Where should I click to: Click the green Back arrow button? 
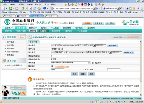click(x=11, y=9)
